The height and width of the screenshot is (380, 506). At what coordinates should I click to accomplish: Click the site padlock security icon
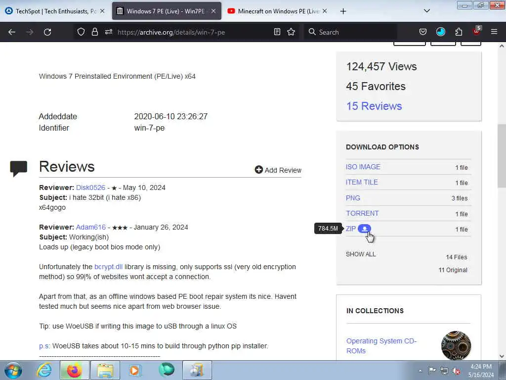click(94, 32)
